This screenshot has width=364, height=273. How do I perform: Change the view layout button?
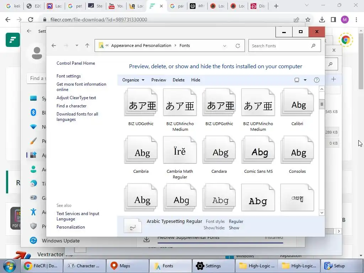point(297,80)
